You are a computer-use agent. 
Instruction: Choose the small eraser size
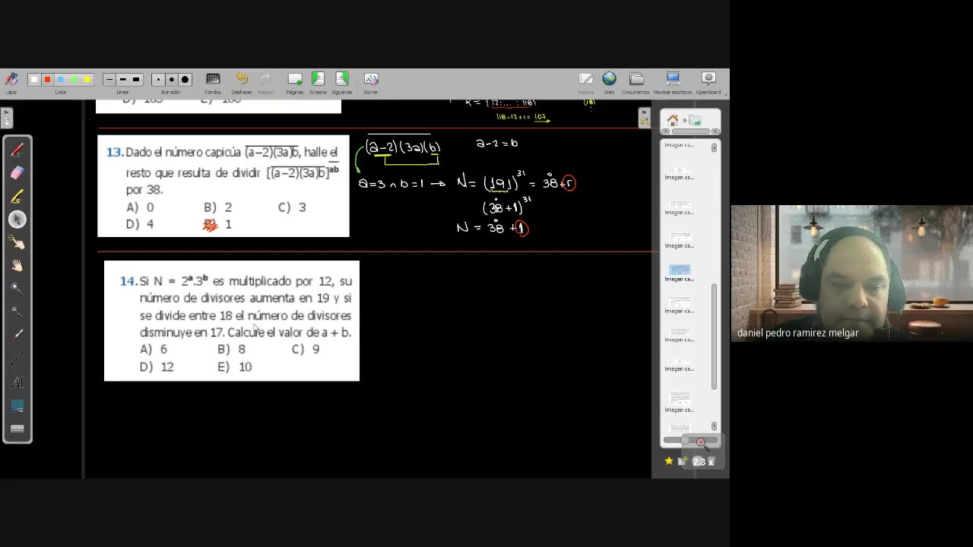pos(158,79)
